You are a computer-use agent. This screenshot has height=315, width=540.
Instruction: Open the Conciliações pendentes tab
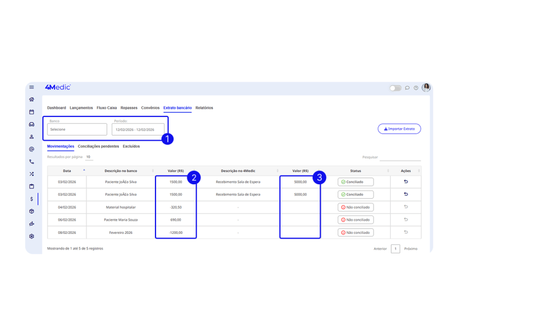point(98,146)
